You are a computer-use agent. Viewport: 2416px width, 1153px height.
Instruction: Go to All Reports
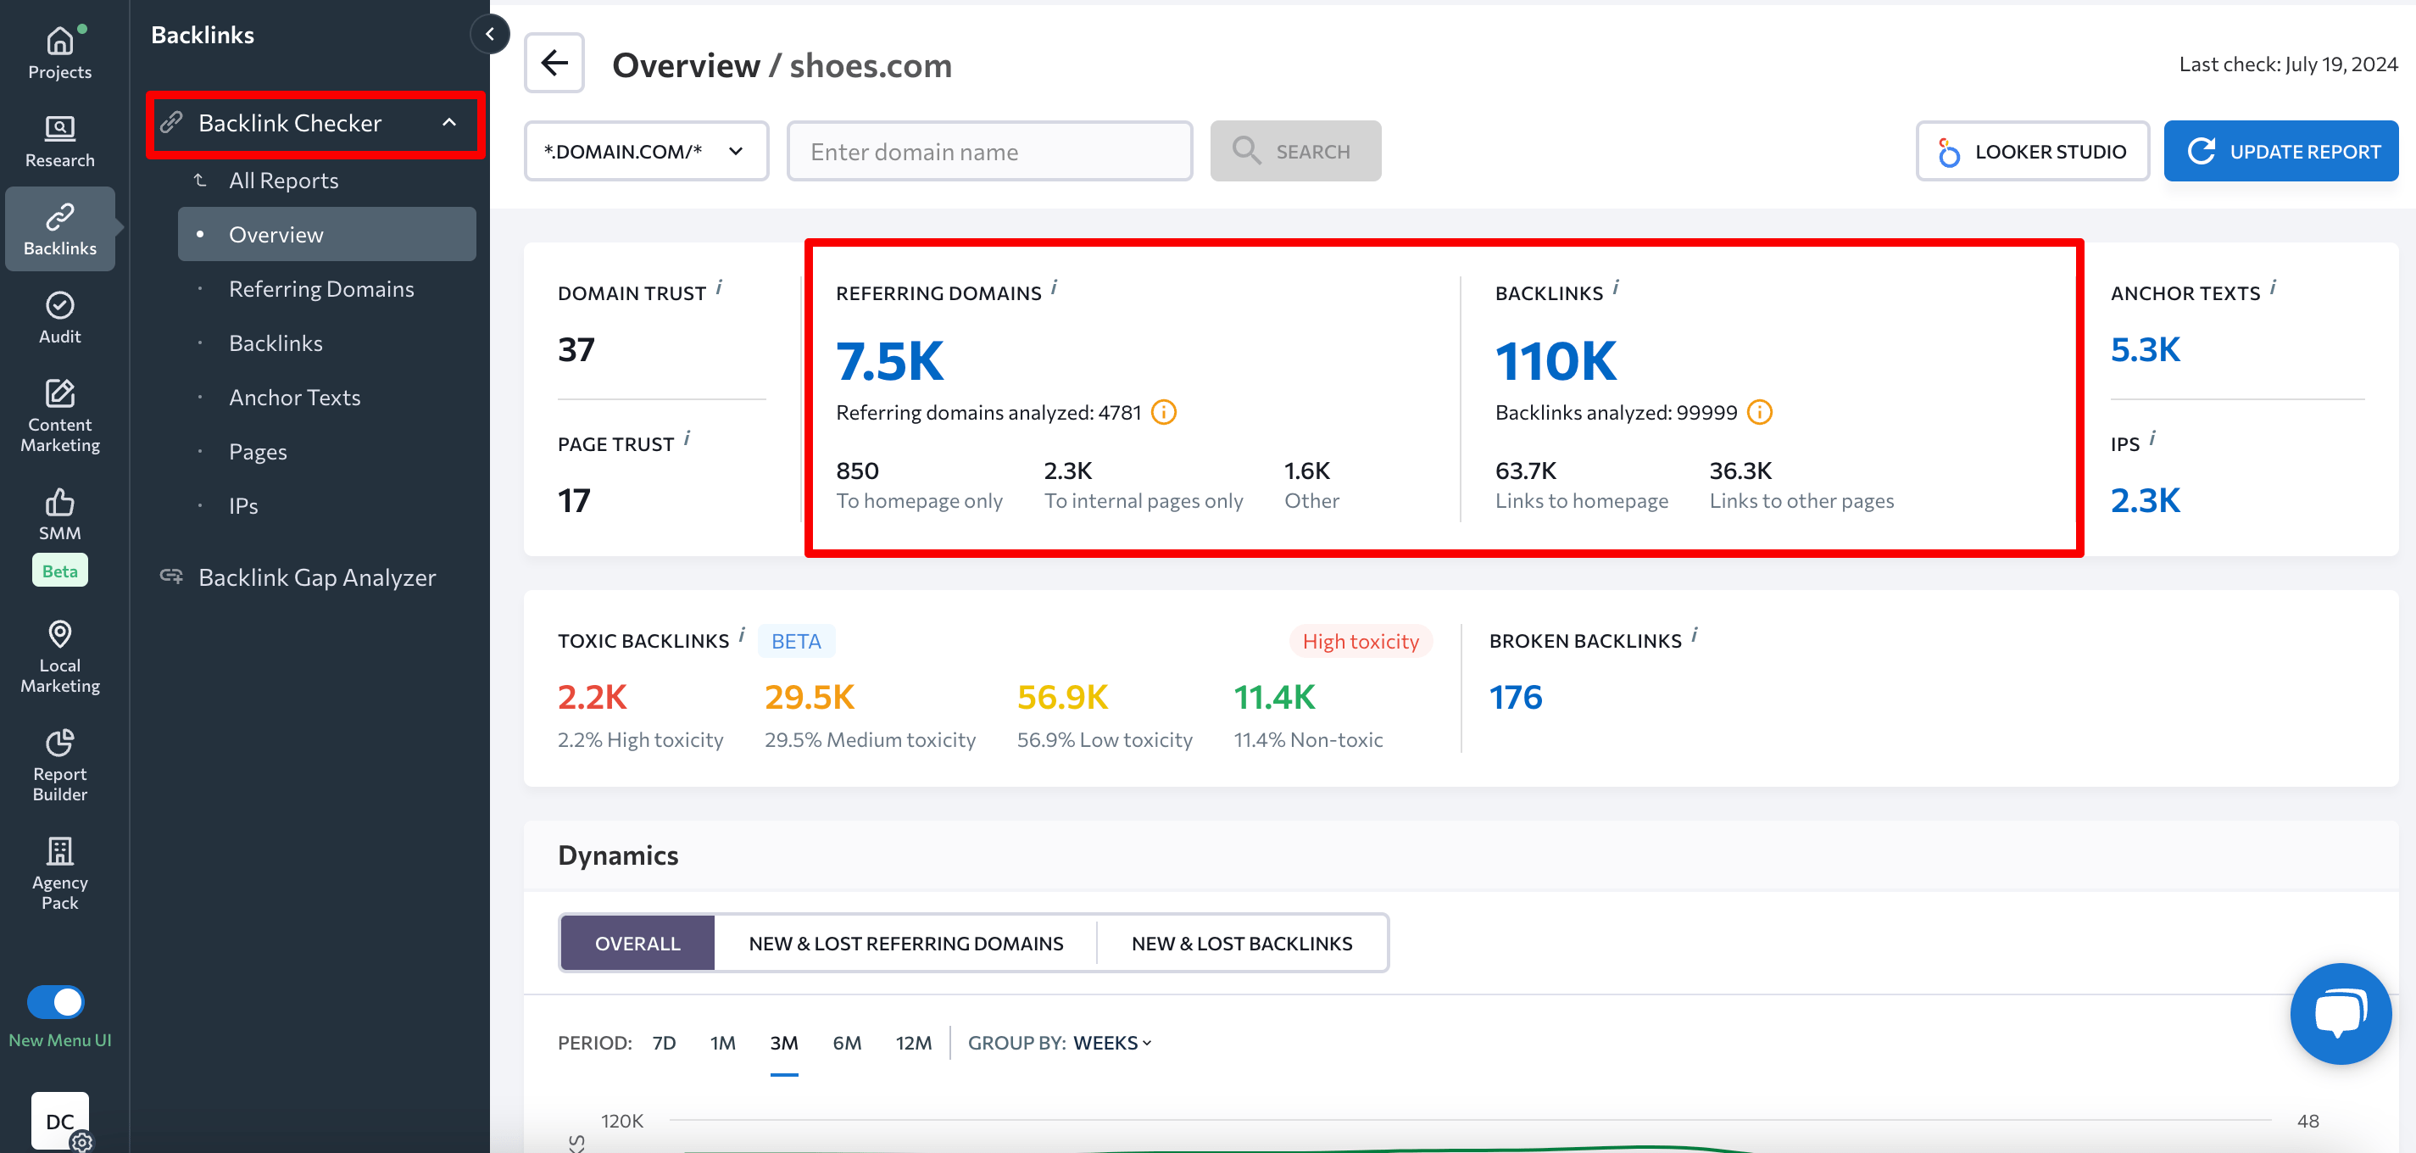tap(283, 180)
